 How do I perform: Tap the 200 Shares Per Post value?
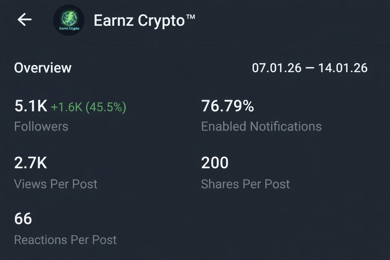215,162
